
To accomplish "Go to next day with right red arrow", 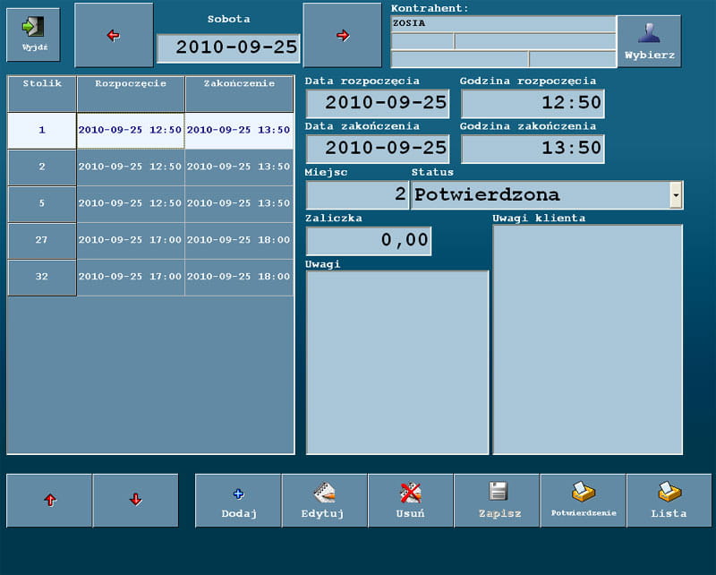I will coord(342,36).
